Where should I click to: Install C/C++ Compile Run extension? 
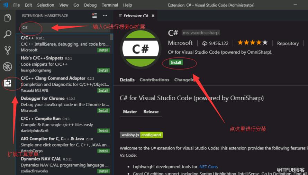coord(103,131)
